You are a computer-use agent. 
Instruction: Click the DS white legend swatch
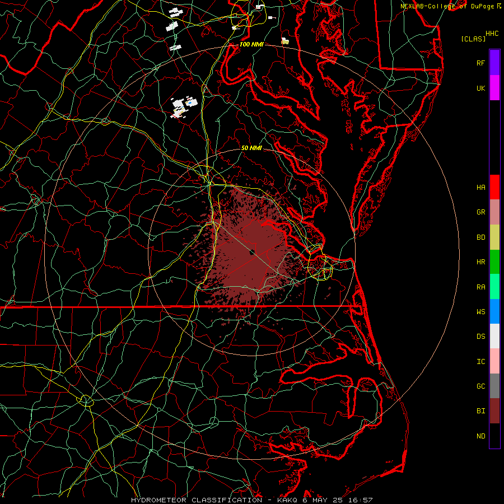pyautogui.click(x=494, y=336)
